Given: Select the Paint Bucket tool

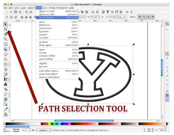Looking at the screenshot, I should [x=6, y=99].
